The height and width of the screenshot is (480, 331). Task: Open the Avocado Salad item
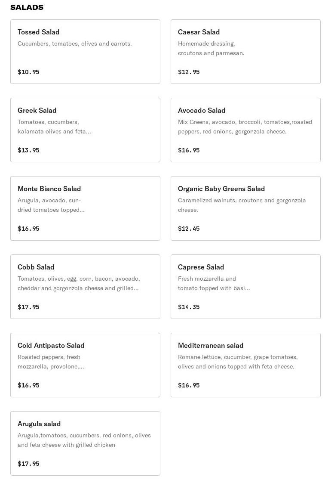point(245,130)
